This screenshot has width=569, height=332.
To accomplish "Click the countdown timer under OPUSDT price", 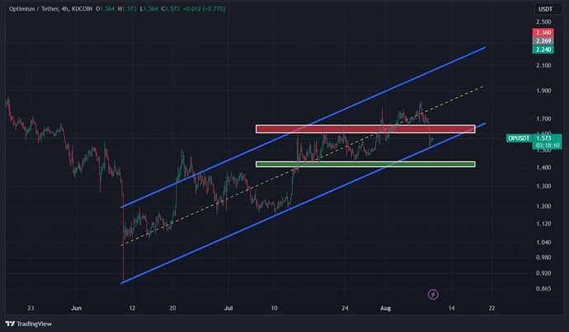I will [545, 144].
